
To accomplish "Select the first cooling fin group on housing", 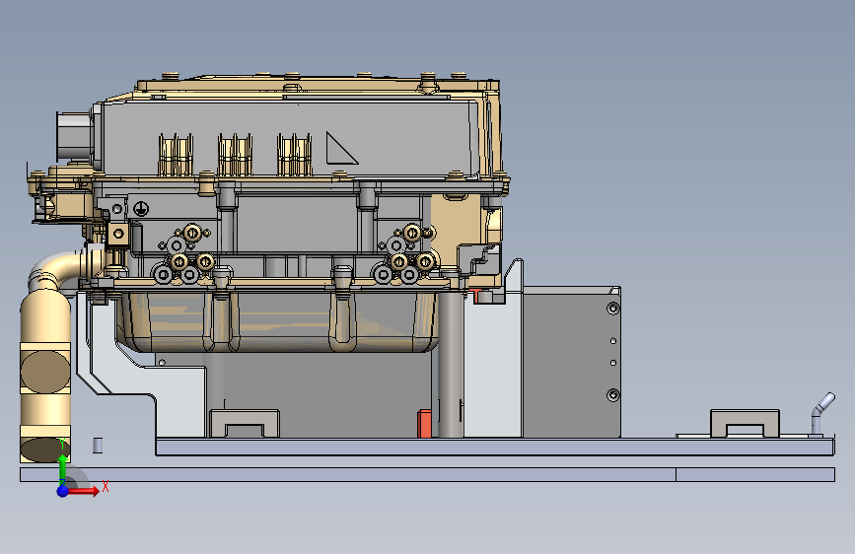I will (x=176, y=155).
